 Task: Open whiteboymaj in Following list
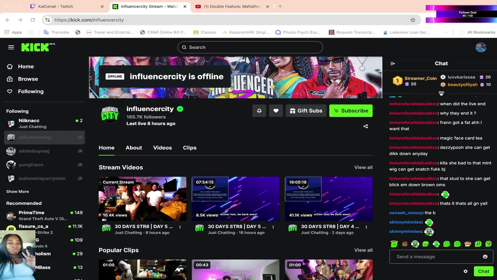point(44,151)
